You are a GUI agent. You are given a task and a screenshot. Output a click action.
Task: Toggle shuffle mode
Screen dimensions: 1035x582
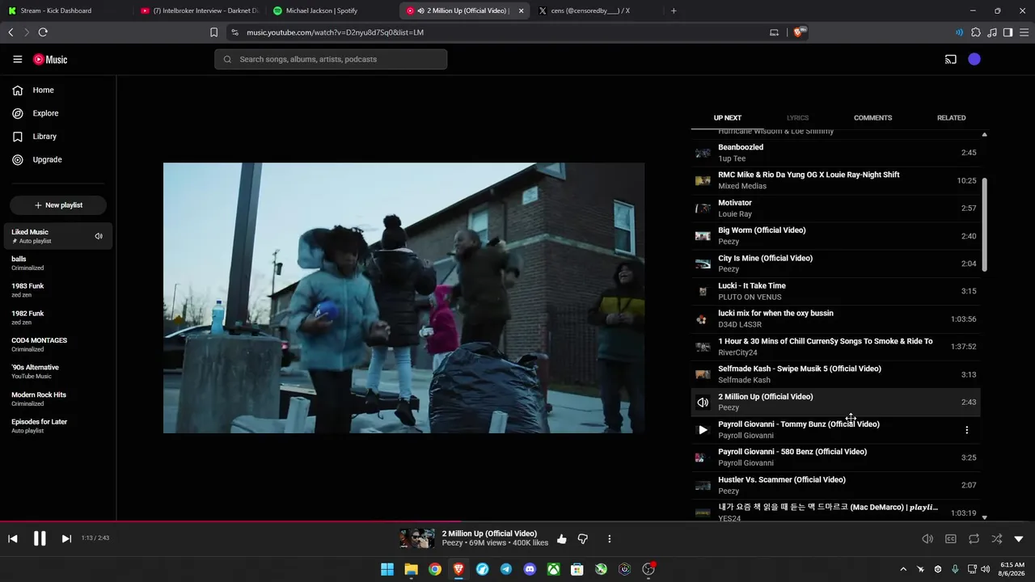tap(996, 539)
